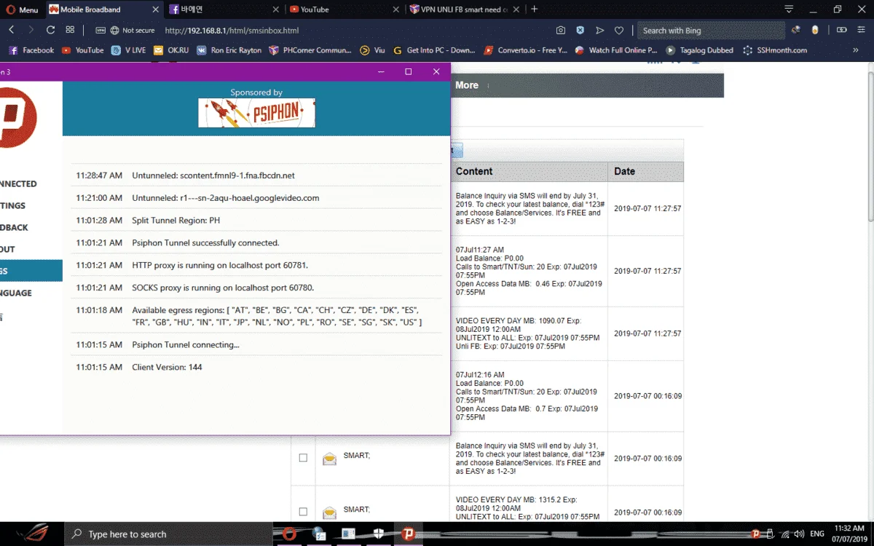Switch to the Mobile Broadband tab
This screenshot has height=546, width=874.
(x=103, y=9)
